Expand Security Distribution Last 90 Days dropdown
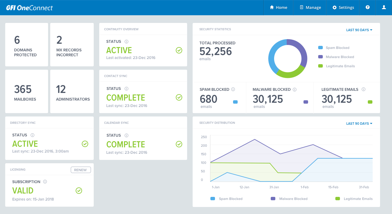 coord(359,124)
